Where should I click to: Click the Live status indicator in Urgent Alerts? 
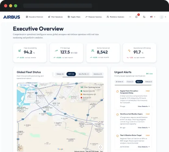point(149,74)
